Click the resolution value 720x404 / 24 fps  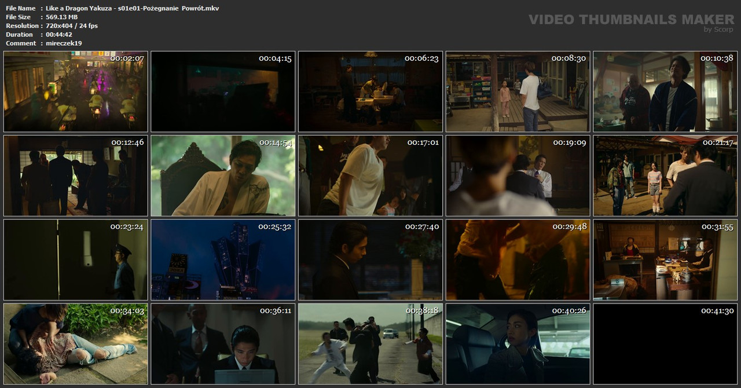[x=71, y=25]
